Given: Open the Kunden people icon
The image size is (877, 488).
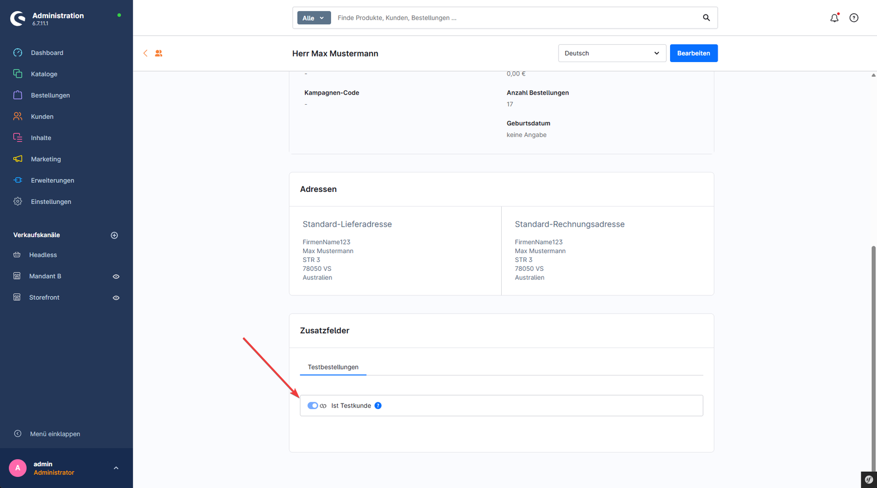Looking at the screenshot, I should point(18,116).
